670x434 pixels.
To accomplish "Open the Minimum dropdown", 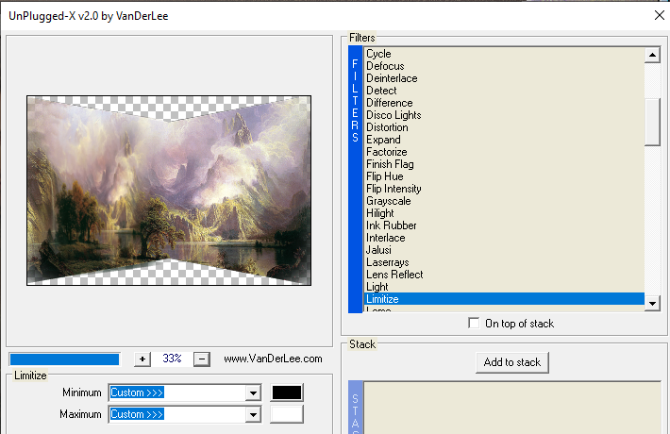I will pos(253,392).
